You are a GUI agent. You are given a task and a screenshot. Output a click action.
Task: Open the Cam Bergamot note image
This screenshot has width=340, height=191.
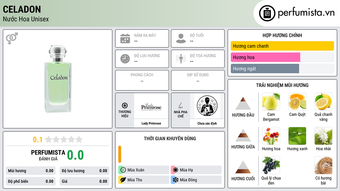coord(271,101)
